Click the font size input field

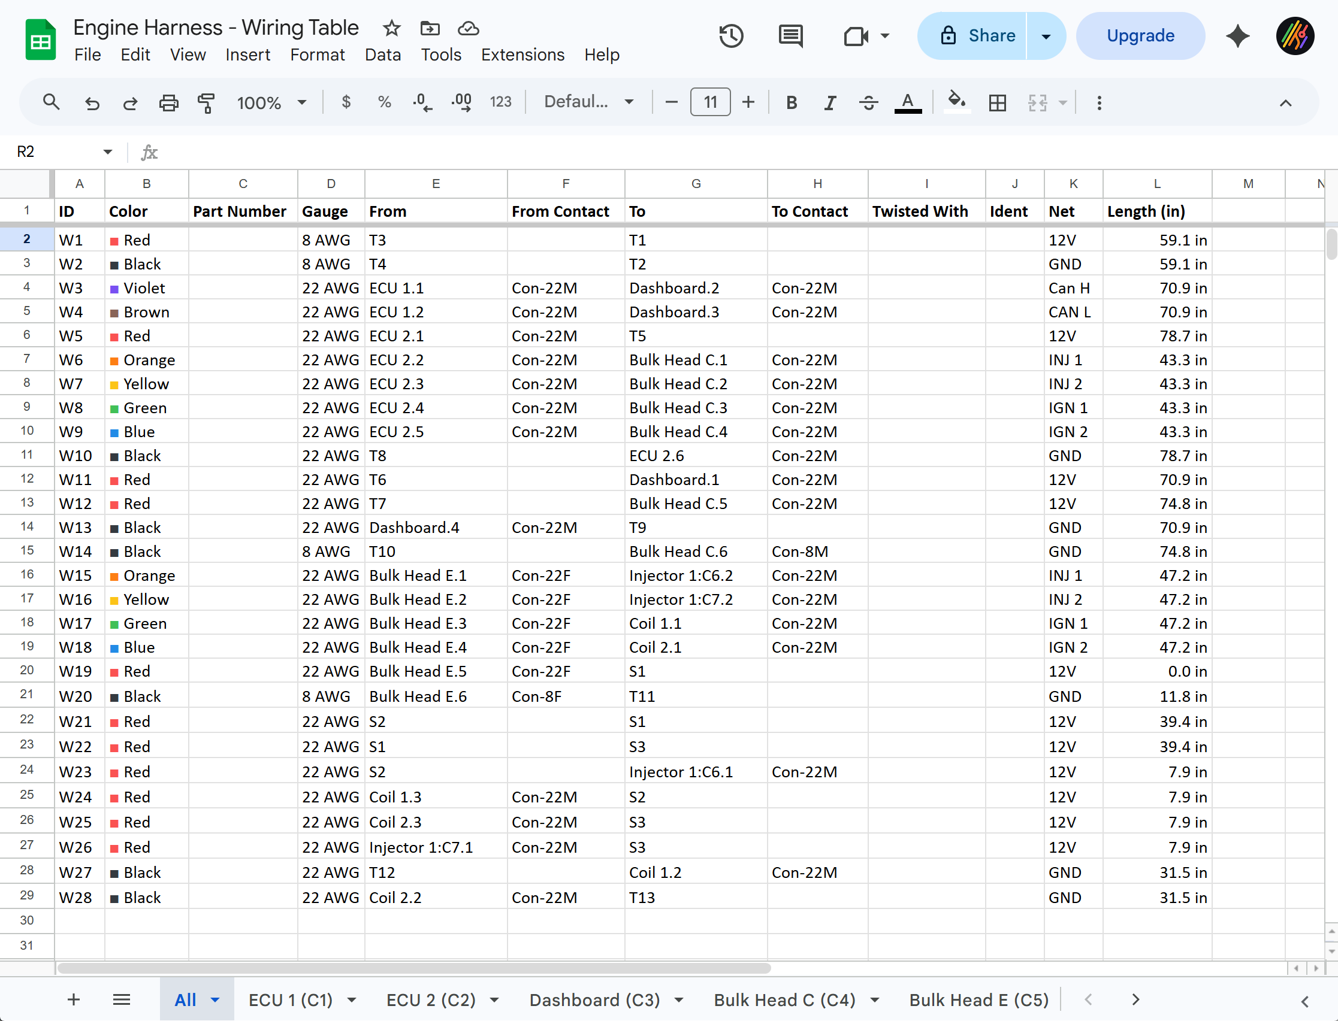point(710,102)
